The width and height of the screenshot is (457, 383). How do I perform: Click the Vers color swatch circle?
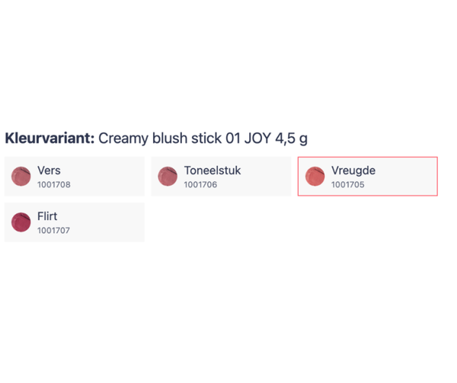21,177
